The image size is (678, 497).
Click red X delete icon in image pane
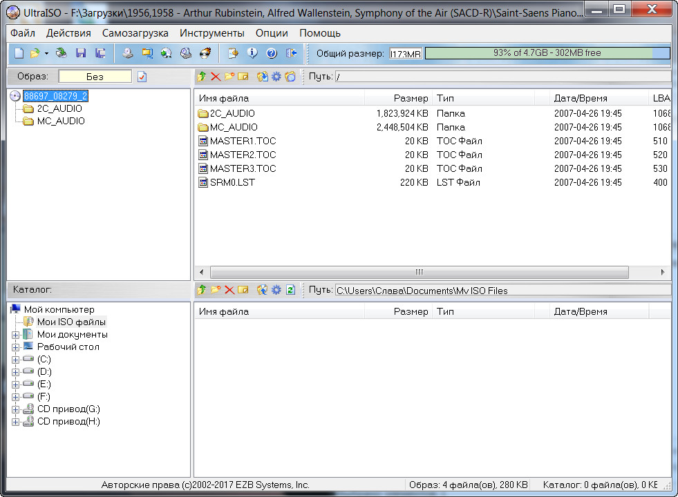(x=216, y=77)
